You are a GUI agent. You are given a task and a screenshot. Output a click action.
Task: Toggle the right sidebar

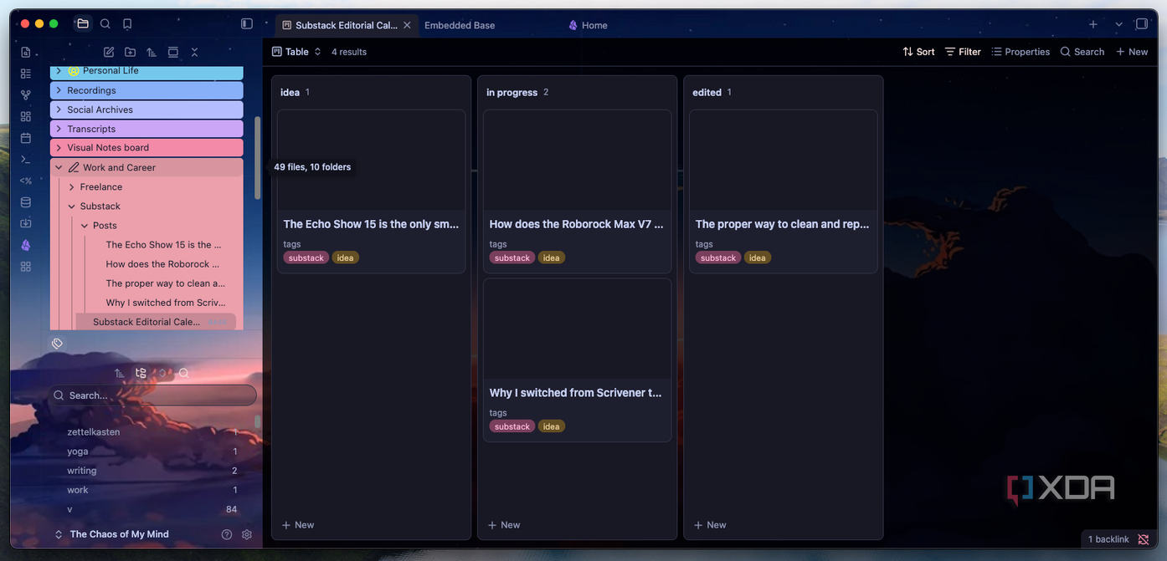1142,24
